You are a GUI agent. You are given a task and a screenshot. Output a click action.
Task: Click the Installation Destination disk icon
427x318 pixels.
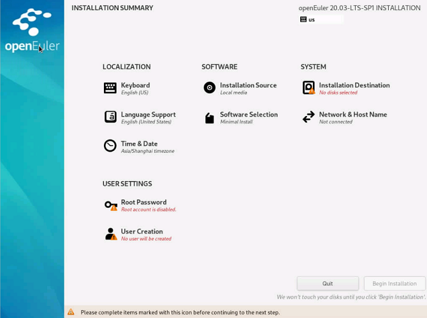click(x=308, y=88)
